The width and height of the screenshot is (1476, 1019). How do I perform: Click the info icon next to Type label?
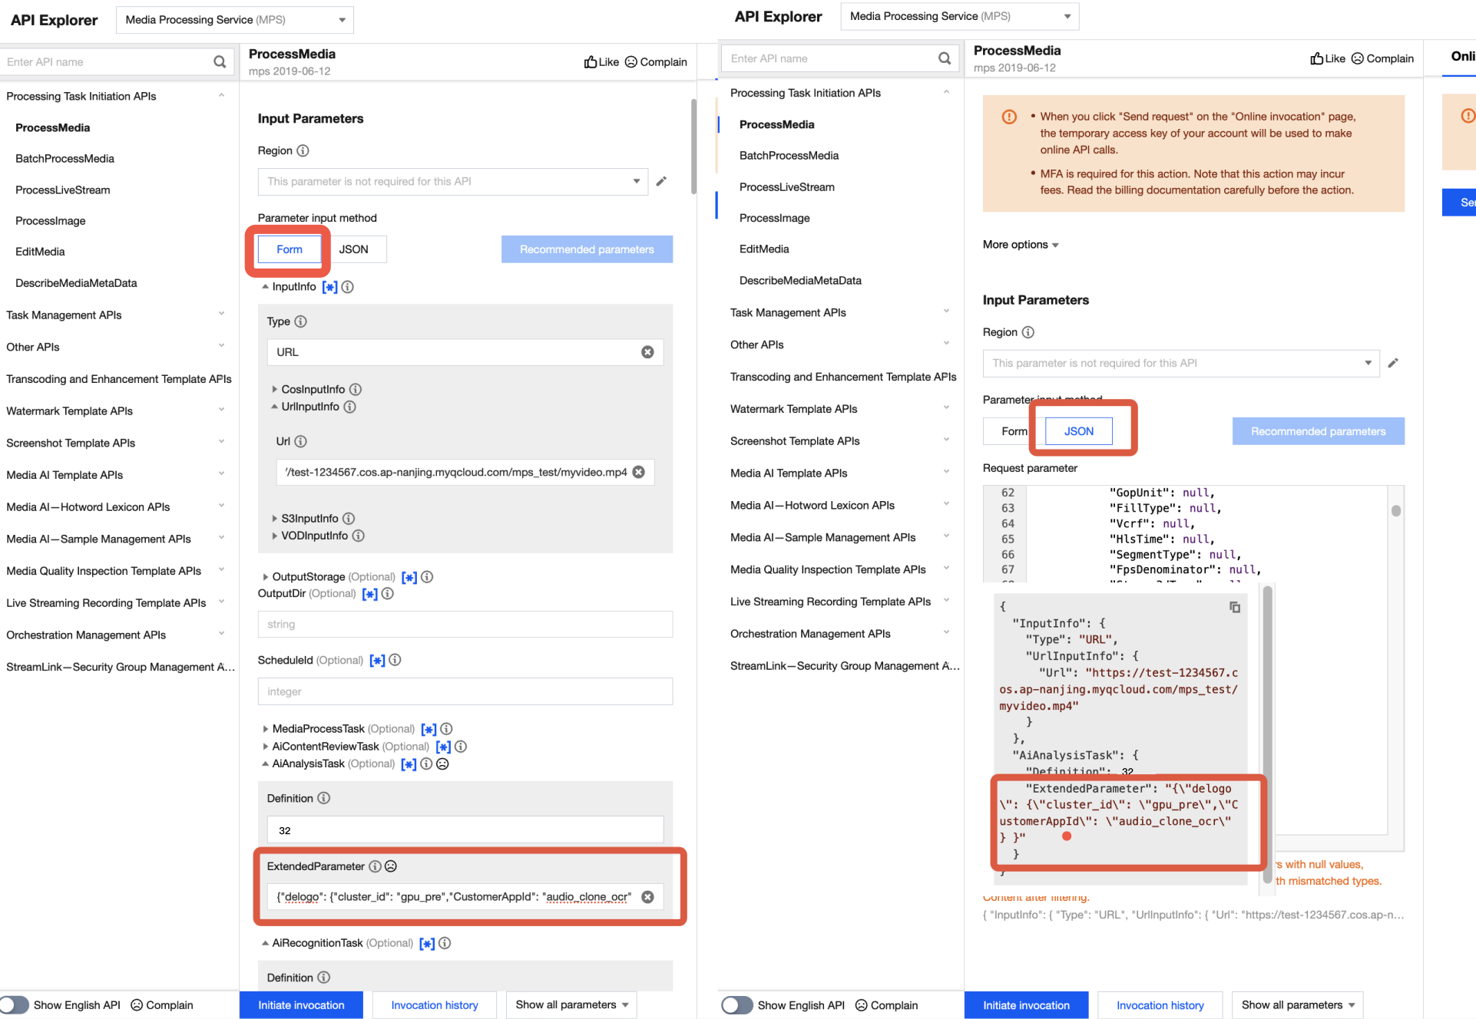301,322
